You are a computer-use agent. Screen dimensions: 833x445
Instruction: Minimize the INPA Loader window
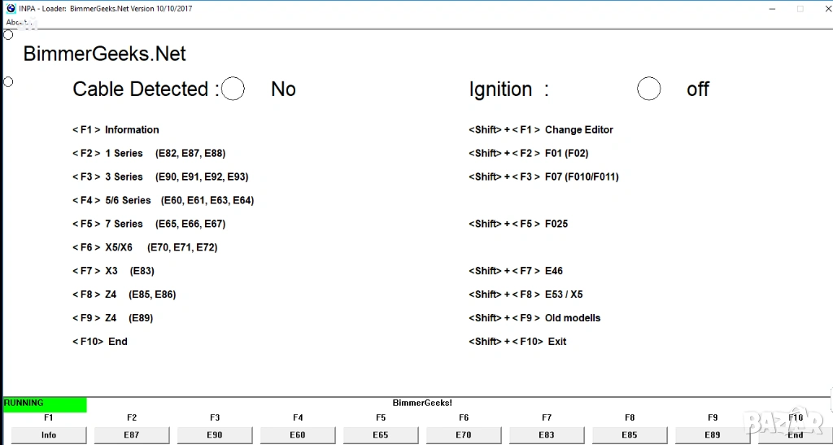point(773,8)
